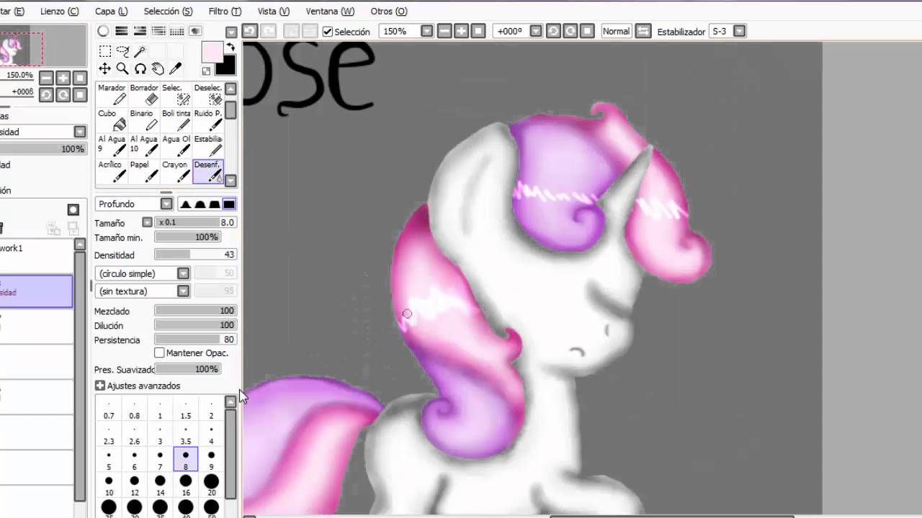Select the Hand pan tool
This screenshot has width=922, height=518.
click(x=158, y=68)
